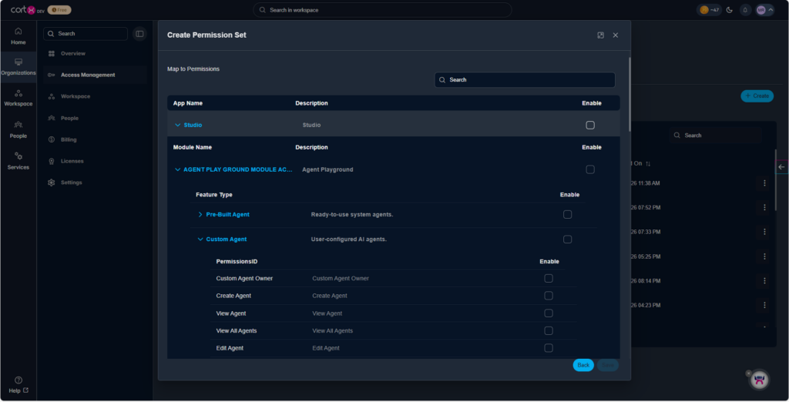
Task: Open Access Management in sidebar menu
Action: click(x=87, y=75)
